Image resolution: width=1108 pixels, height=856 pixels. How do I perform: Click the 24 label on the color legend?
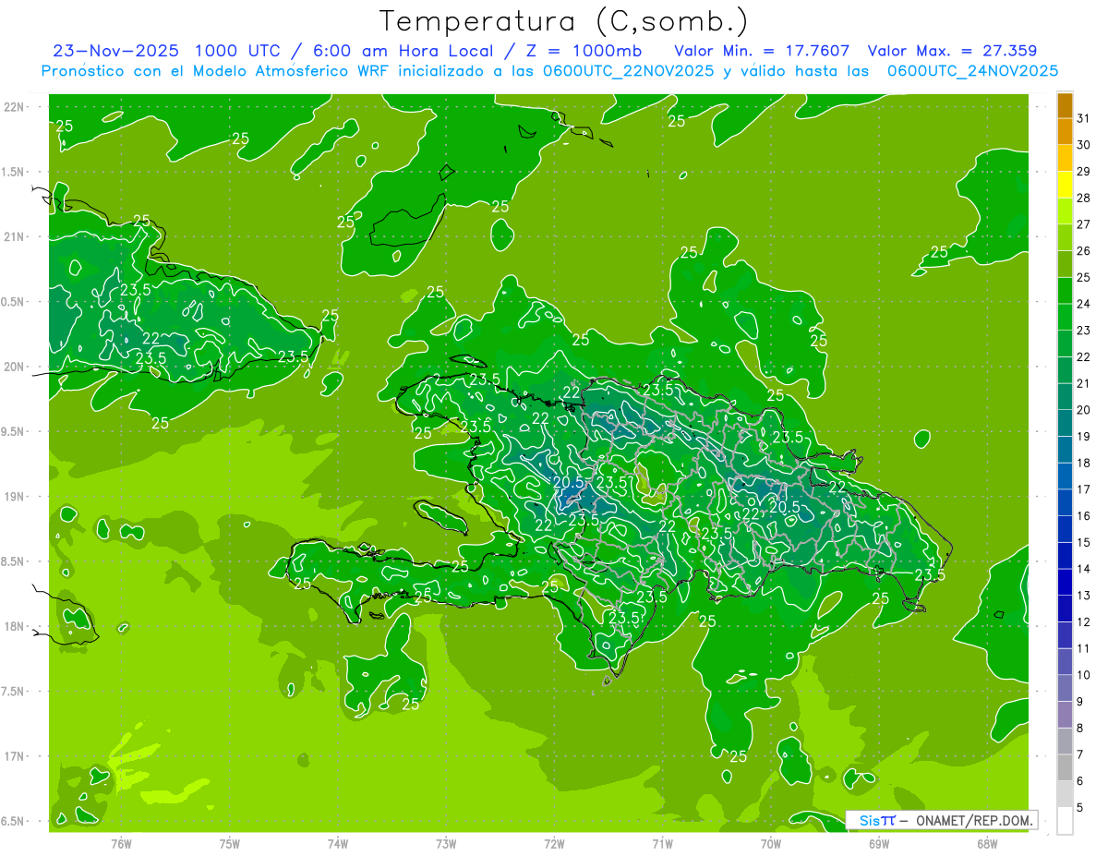[1084, 303]
